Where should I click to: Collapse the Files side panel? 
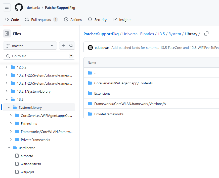(7, 34)
